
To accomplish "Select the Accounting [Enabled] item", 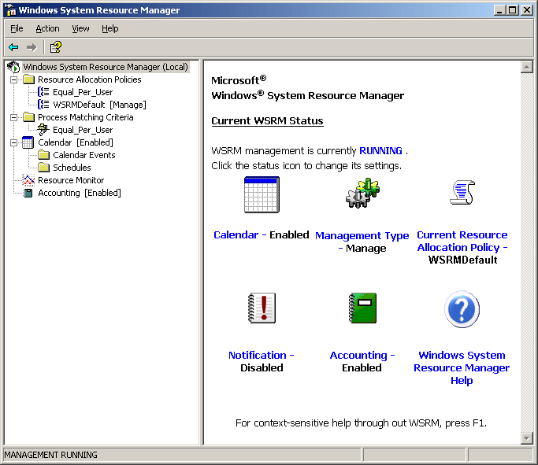I will [x=80, y=193].
